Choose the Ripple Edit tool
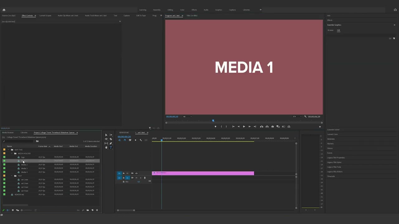This screenshot has width=399, height=224. click(x=106, y=139)
